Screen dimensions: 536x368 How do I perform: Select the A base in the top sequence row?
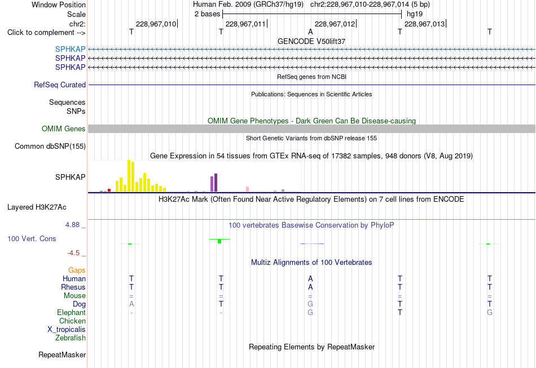click(x=310, y=32)
